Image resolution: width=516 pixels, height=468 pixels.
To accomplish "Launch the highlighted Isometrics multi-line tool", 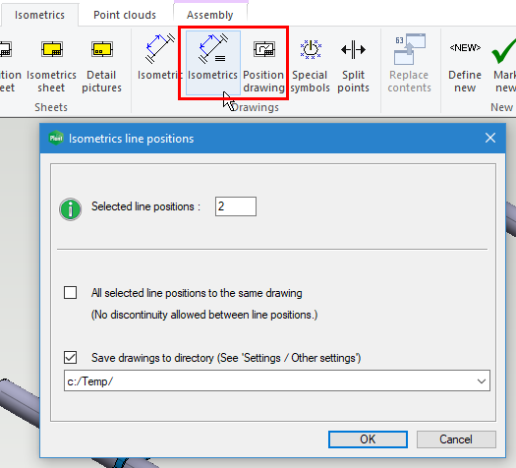I will click(x=213, y=63).
